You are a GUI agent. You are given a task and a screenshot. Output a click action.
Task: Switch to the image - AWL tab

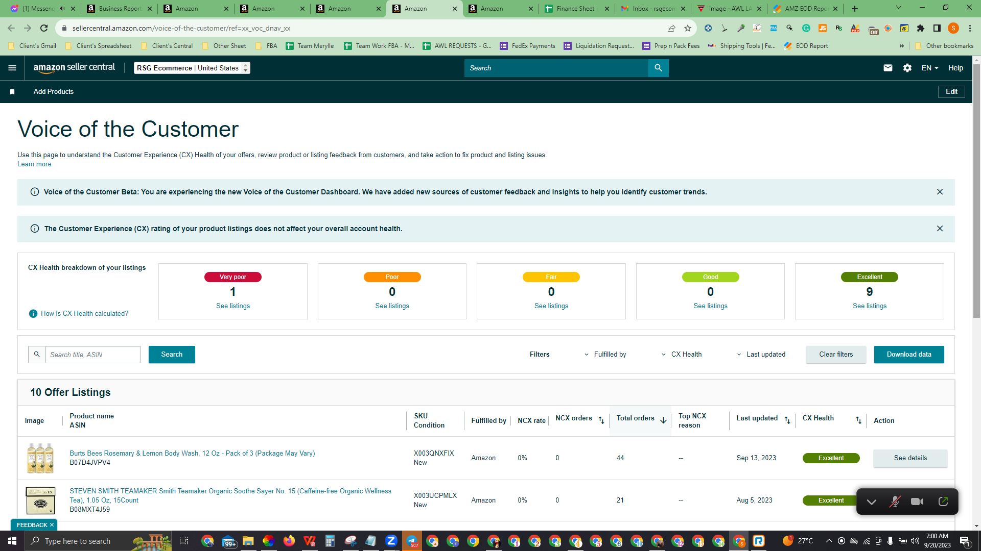tap(729, 9)
